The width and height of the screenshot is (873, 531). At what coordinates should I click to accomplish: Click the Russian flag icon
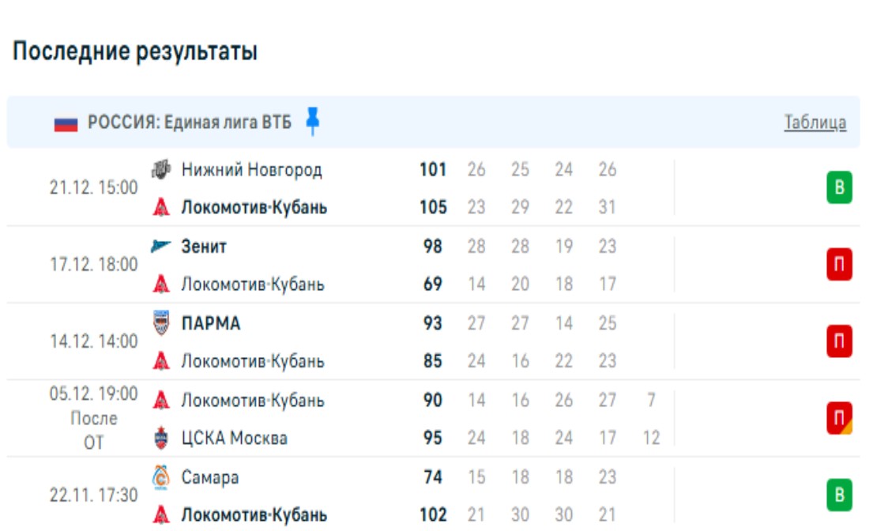click(66, 123)
